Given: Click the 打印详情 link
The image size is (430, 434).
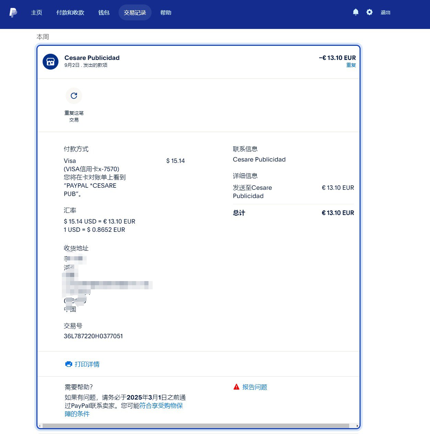Looking at the screenshot, I should coord(87,364).
